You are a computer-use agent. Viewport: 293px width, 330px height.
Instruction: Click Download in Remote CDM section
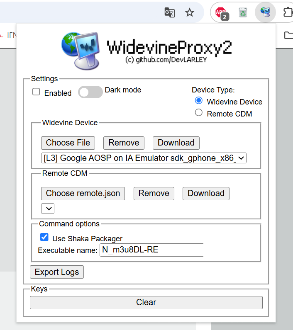pos(206,194)
